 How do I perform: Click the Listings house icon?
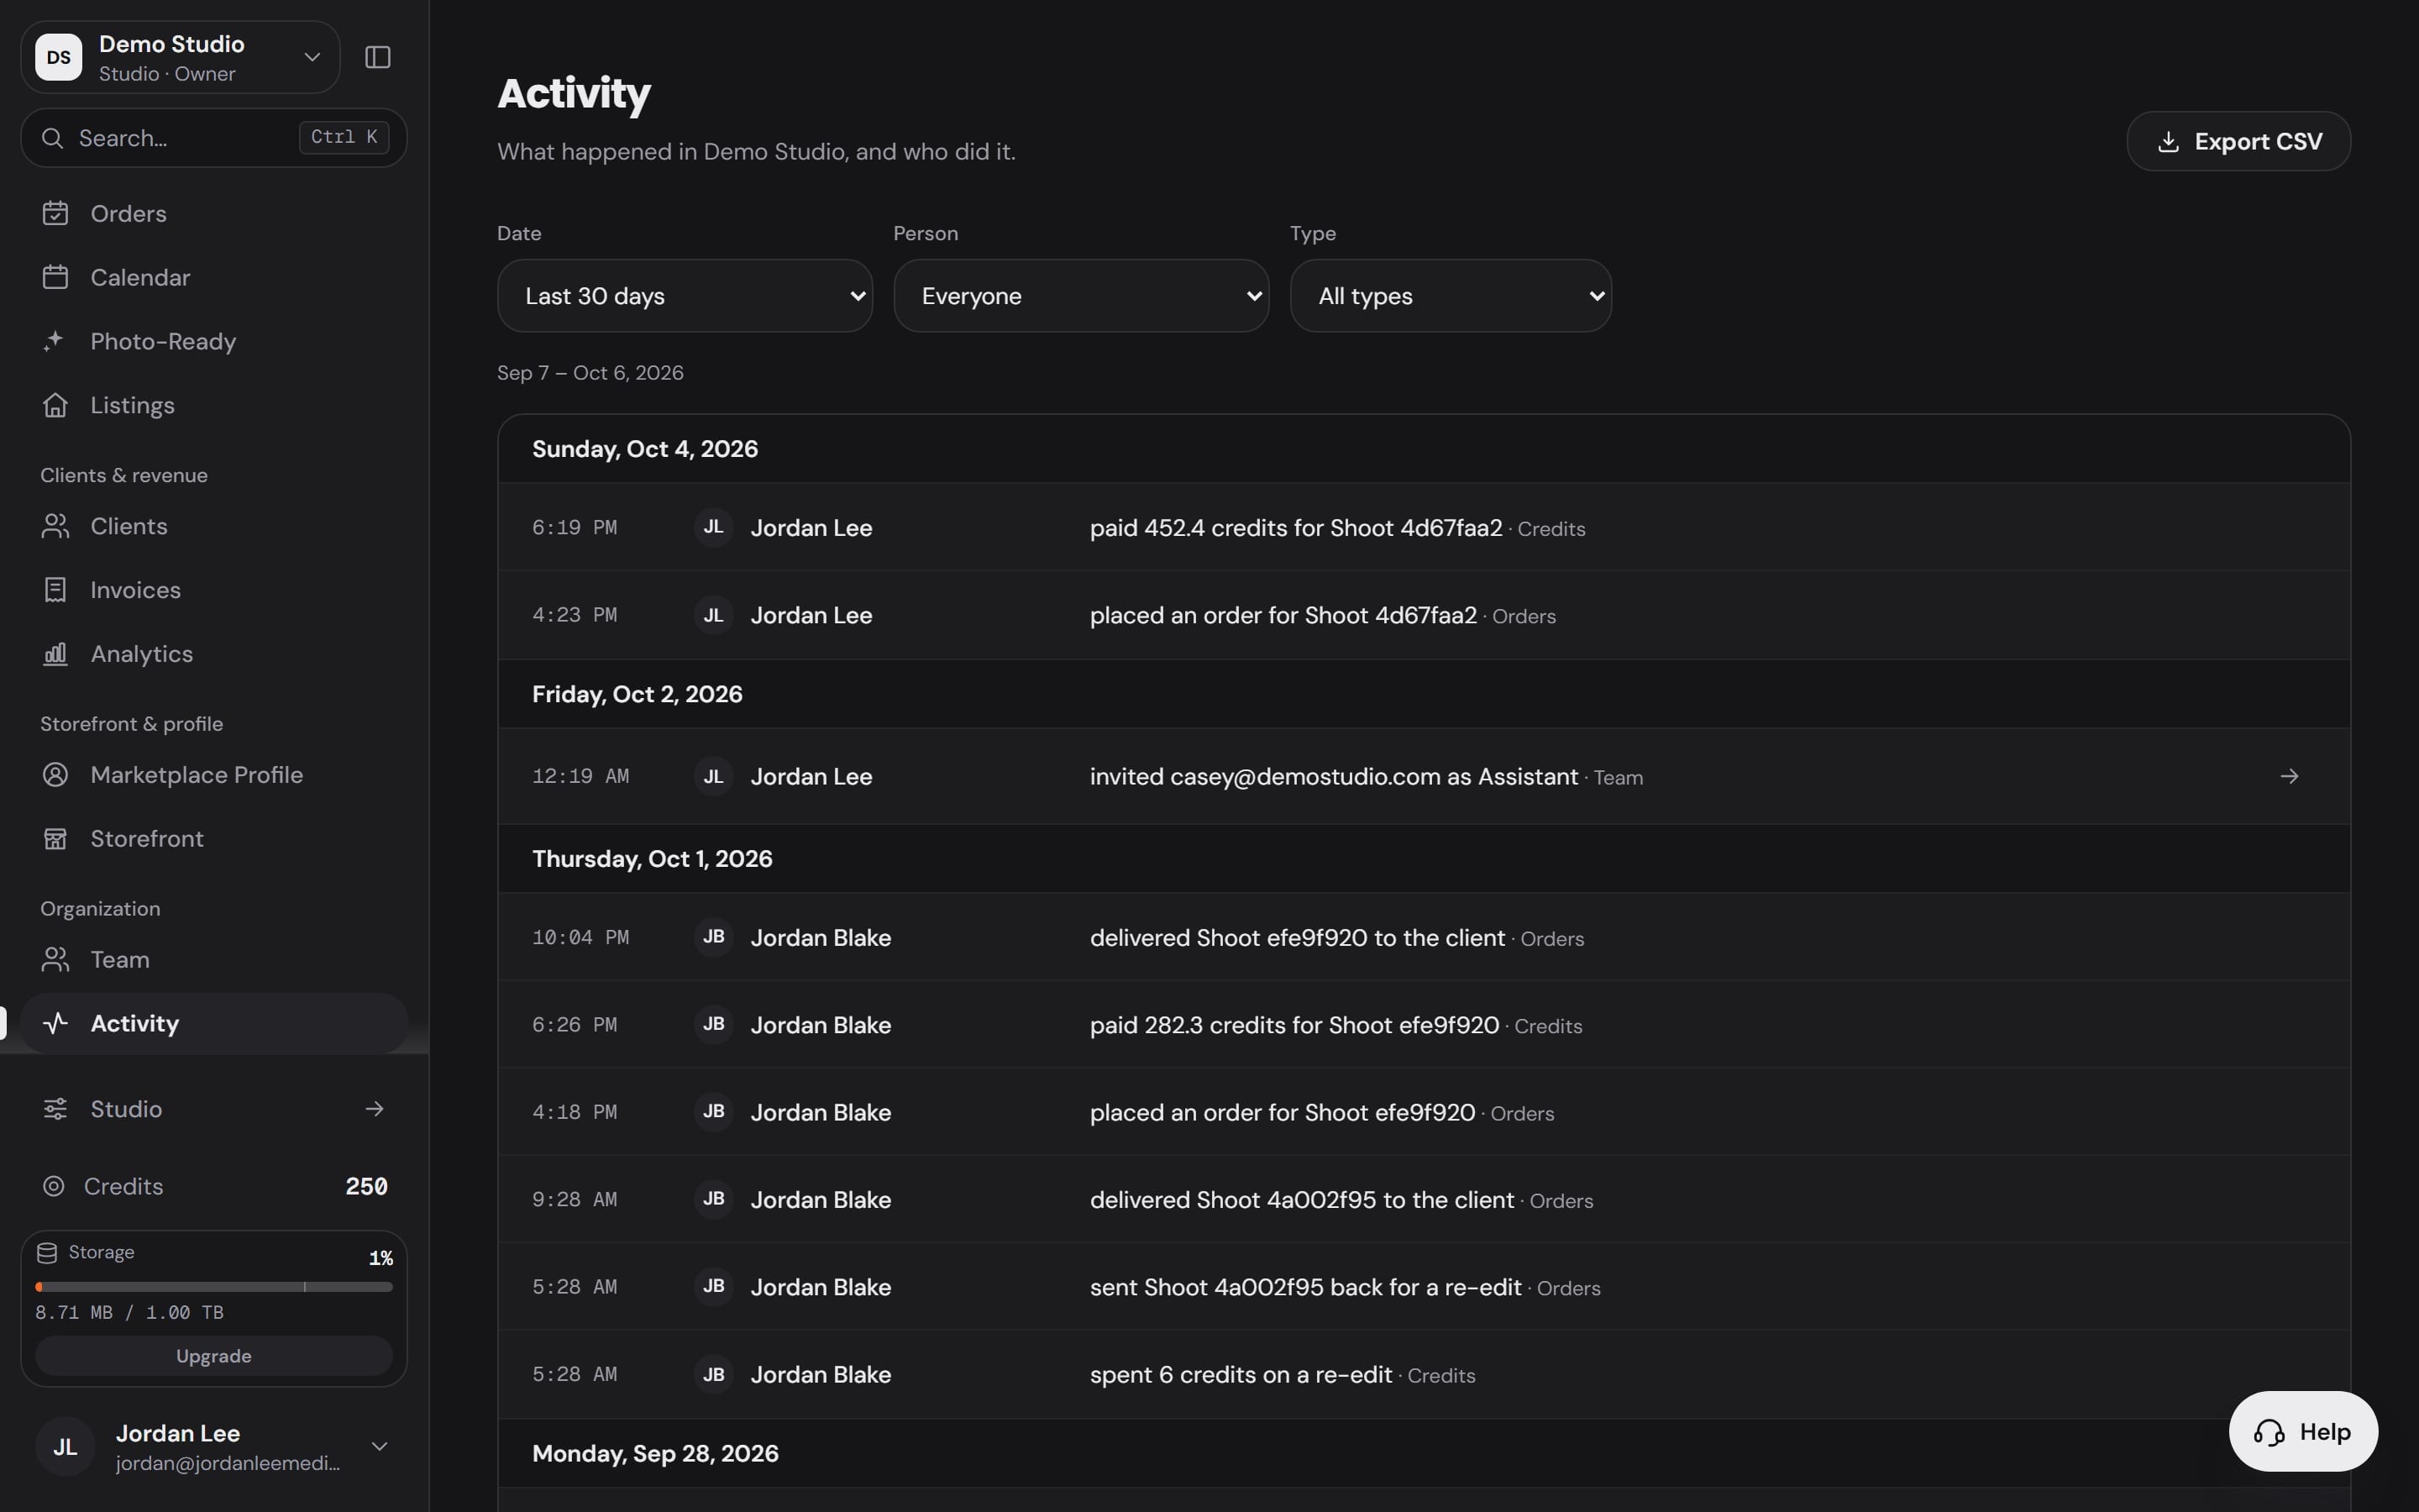55,405
